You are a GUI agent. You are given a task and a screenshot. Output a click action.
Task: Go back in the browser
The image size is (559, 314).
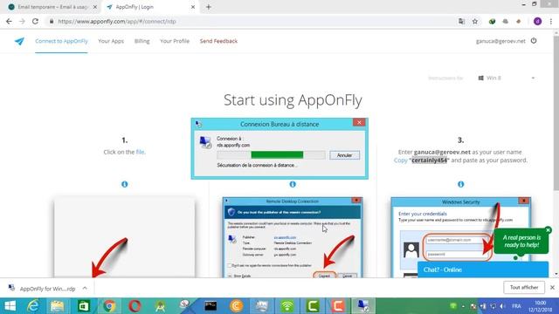(9, 21)
